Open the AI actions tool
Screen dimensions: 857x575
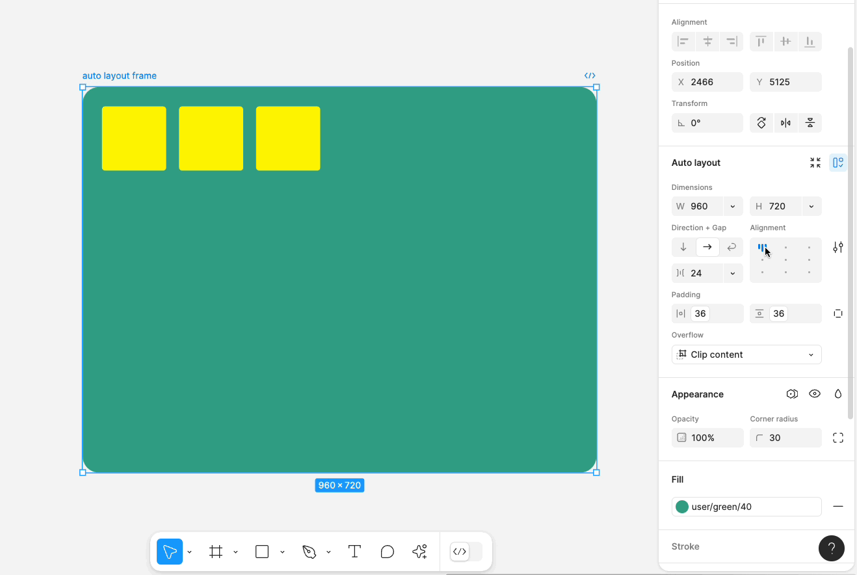tap(420, 552)
